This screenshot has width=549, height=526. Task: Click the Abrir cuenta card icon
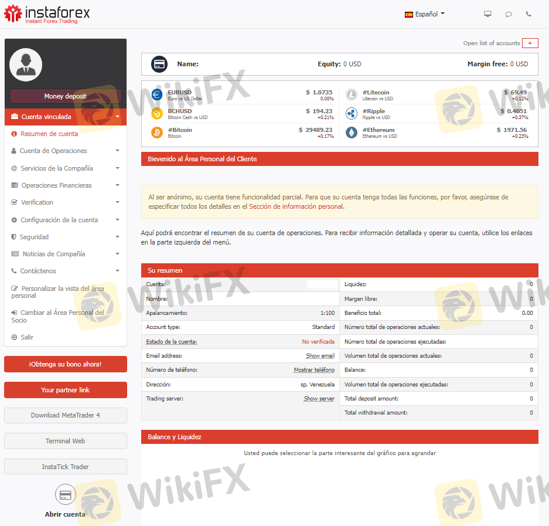[x=65, y=495]
